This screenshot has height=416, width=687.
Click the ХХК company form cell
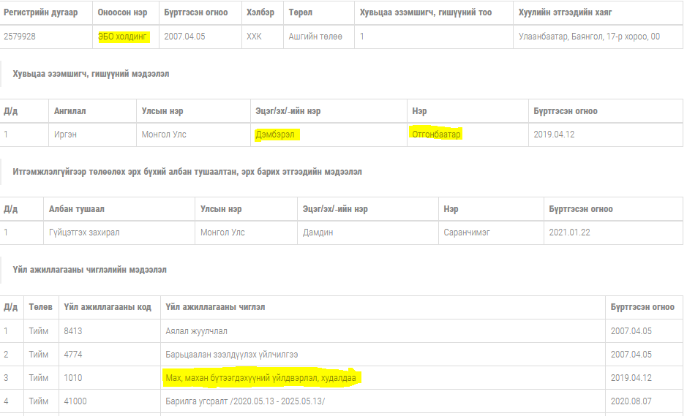click(254, 37)
